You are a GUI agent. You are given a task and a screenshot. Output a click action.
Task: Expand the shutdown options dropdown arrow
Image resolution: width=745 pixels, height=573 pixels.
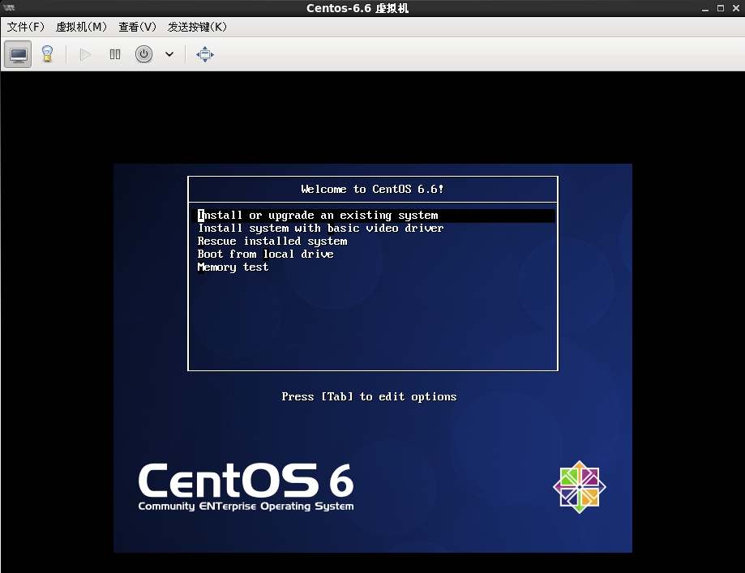pyautogui.click(x=169, y=54)
